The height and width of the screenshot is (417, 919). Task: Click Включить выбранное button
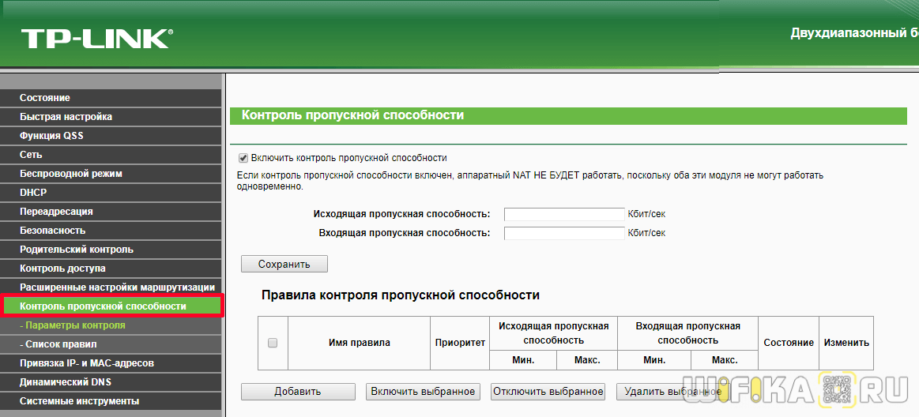[x=423, y=392]
